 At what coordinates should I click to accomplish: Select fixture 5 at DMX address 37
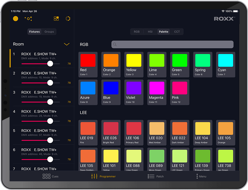(42, 135)
